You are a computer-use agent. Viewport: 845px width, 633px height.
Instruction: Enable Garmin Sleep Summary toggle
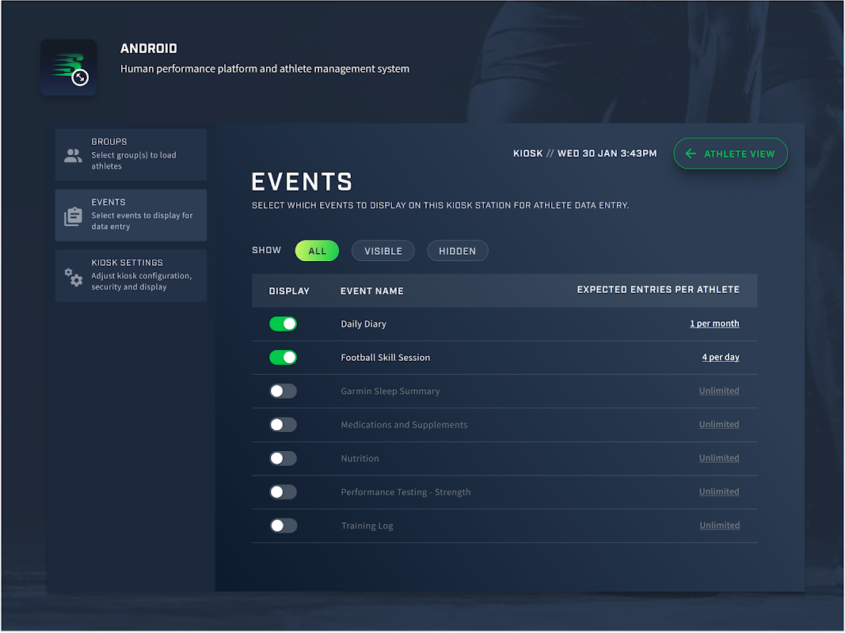[283, 392]
